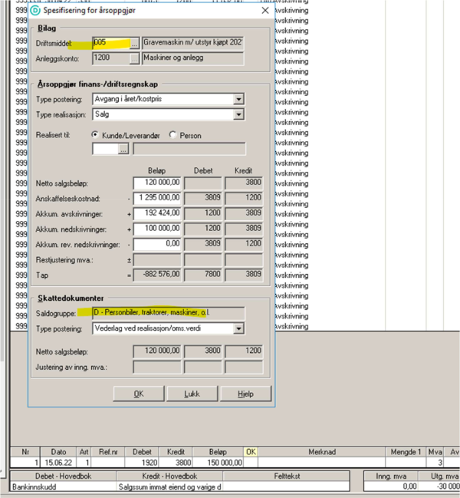Click the description Gravemaskin m/ utstyr kjøpt
Viewport: 460px width, 498px height.
point(193,43)
